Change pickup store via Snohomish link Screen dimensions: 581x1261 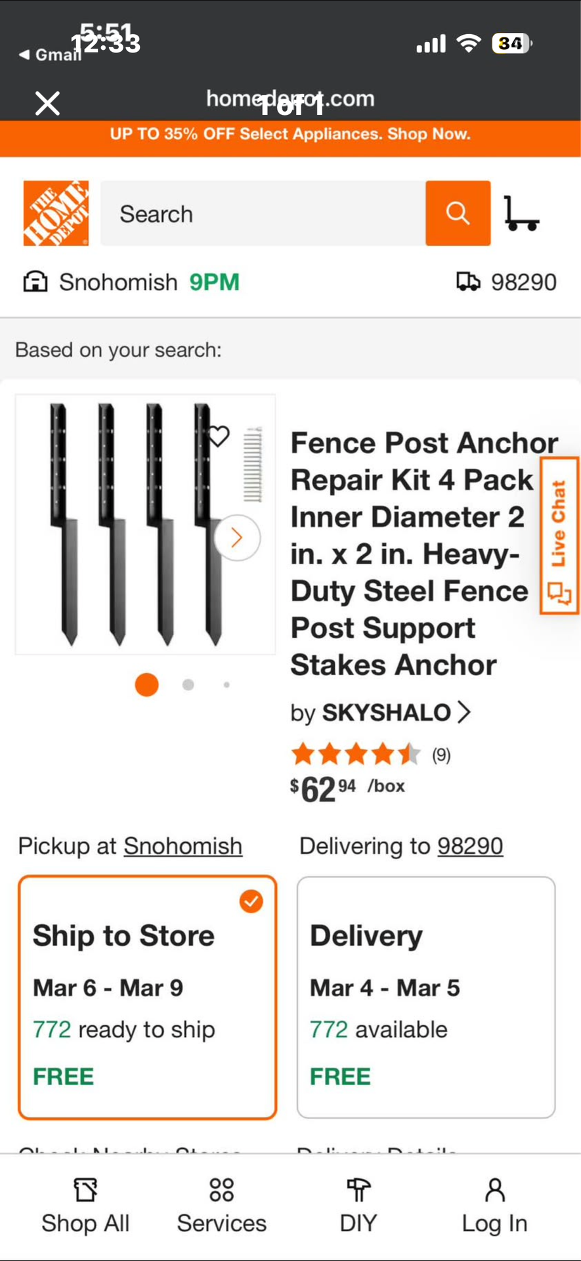click(x=183, y=846)
